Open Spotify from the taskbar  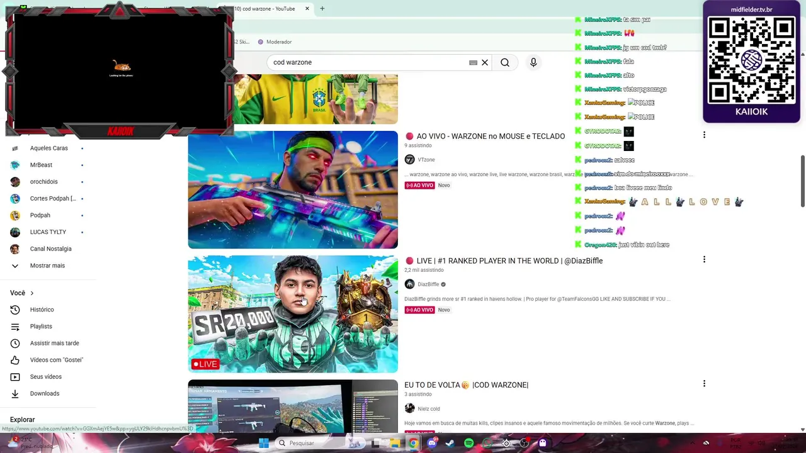point(468,443)
